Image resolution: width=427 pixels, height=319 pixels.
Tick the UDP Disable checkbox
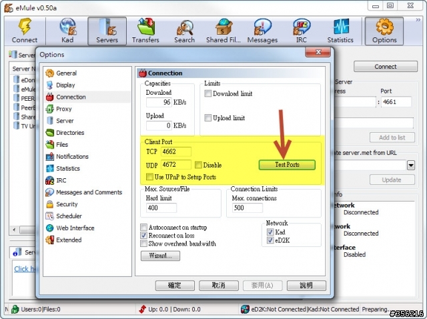tap(198, 165)
